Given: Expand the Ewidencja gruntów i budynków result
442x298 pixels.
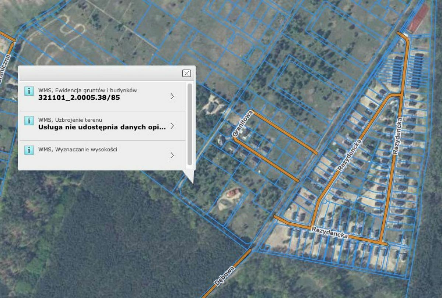Looking at the screenshot, I should point(172,96).
